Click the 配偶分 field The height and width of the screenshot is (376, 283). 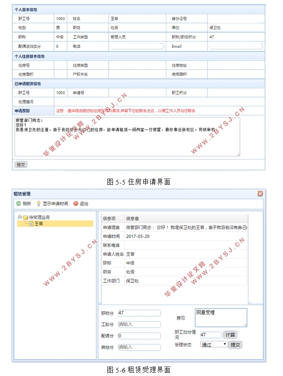pos(139,336)
